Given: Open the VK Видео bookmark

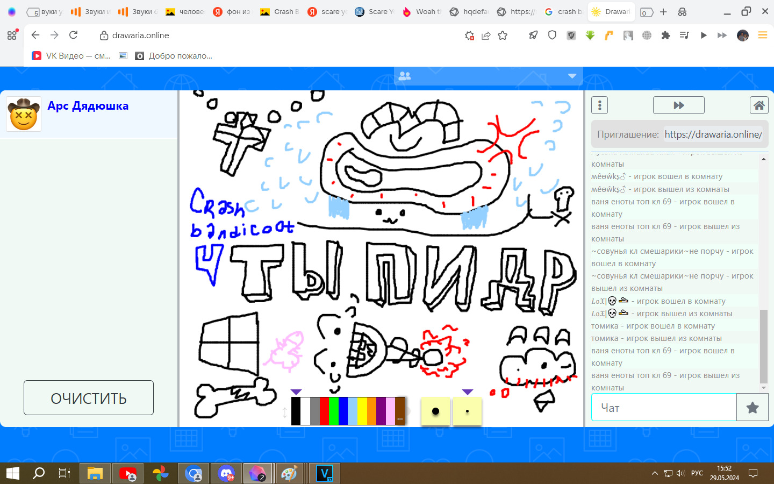Looking at the screenshot, I should (71, 56).
